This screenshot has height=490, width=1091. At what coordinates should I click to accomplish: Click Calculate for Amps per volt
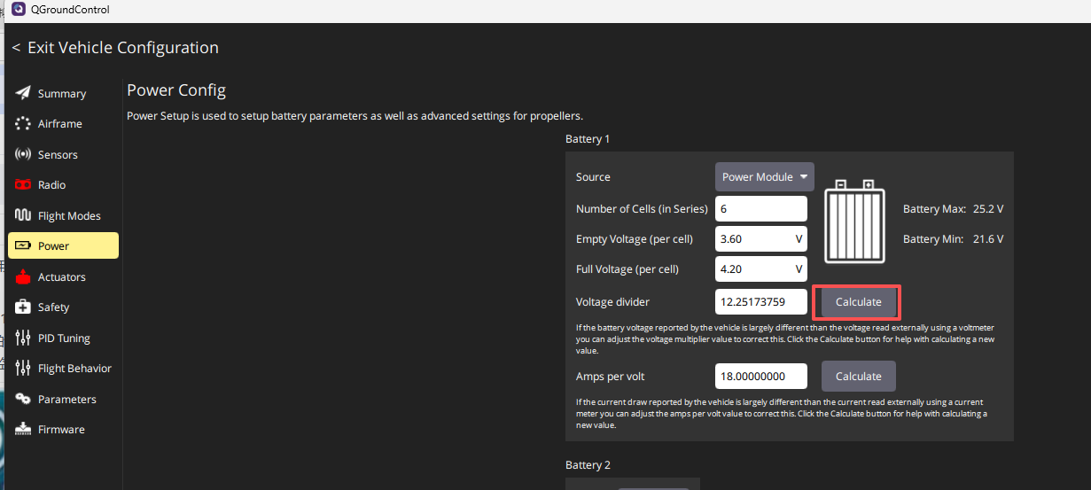click(858, 376)
